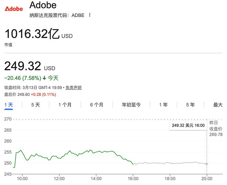
Task: Select the 年初至今 tab
Action: click(x=131, y=105)
